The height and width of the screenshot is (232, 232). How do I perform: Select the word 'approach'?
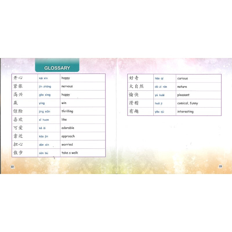coord(68,136)
